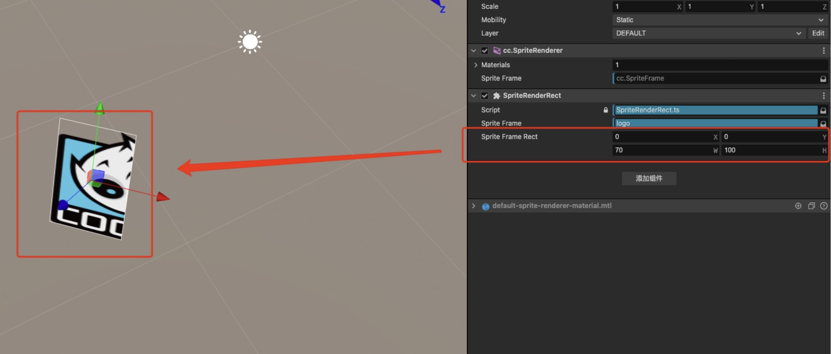Open the cc.SpriteRenderer three-dot menu
Viewport: 831px width, 354px height.
pos(824,51)
